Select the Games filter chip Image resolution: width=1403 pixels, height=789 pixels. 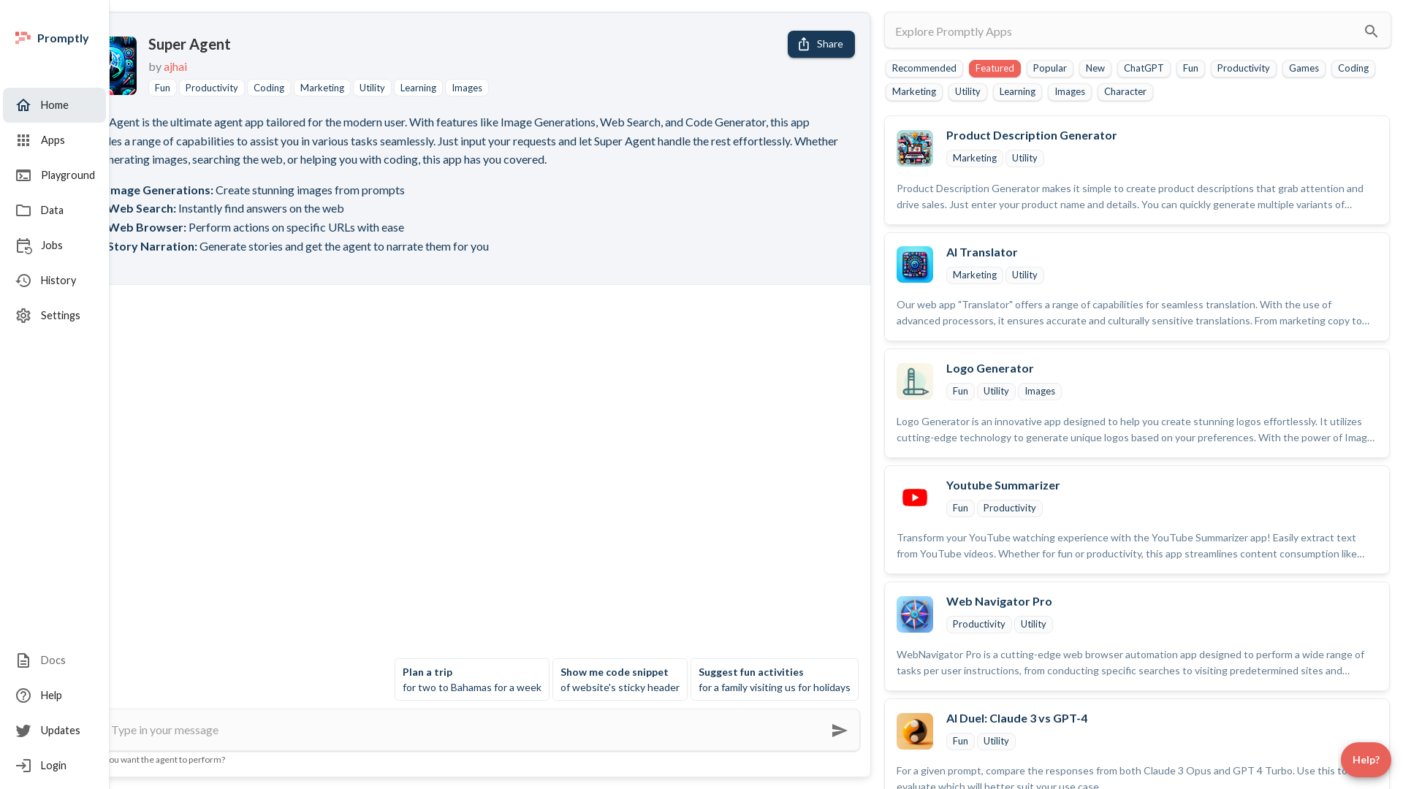1304,69
